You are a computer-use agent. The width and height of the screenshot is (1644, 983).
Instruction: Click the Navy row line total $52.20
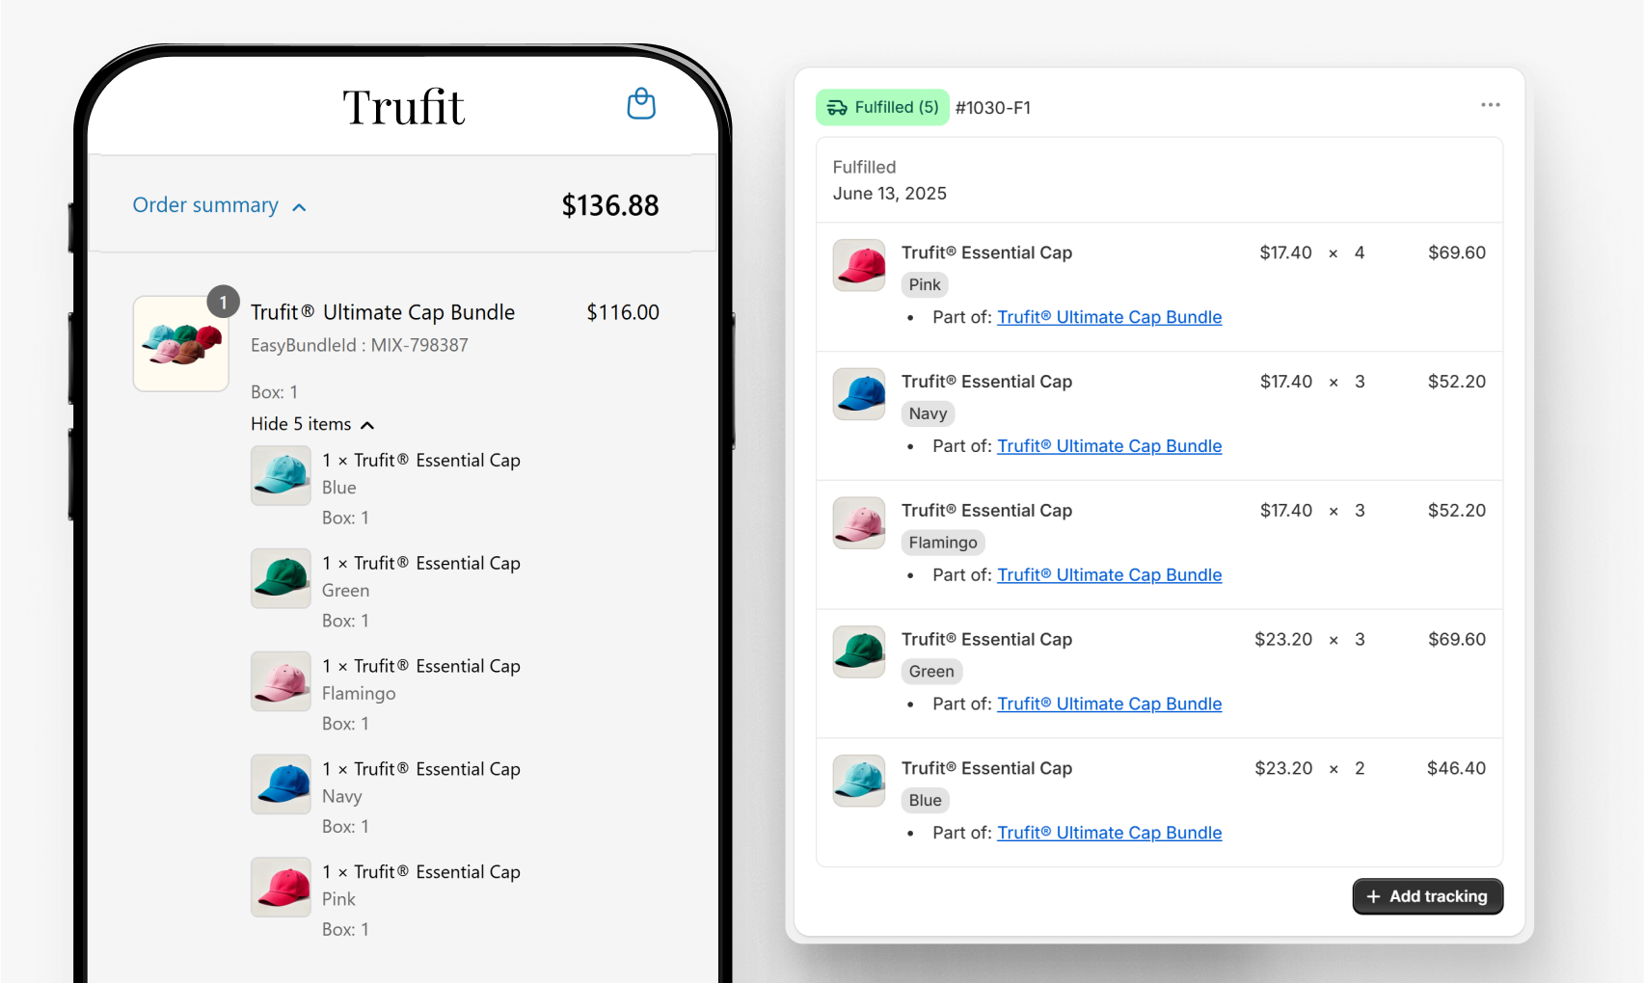[1457, 382]
